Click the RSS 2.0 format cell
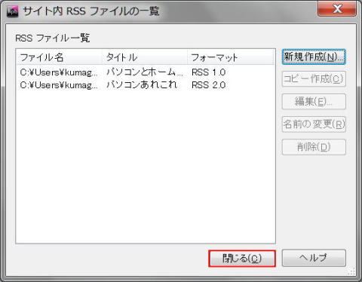362x282 pixels. (x=208, y=85)
